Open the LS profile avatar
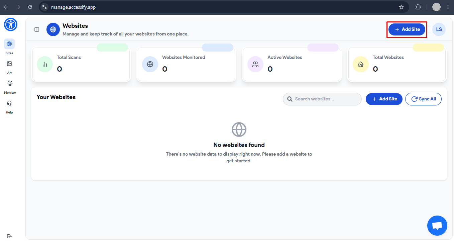 (x=439, y=29)
